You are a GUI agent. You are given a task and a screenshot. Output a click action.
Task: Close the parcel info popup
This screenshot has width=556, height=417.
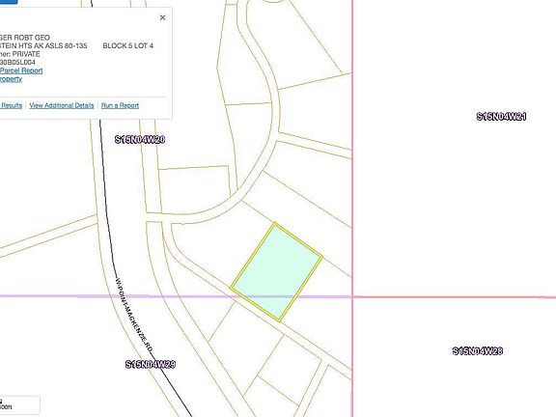tap(163, 17)
